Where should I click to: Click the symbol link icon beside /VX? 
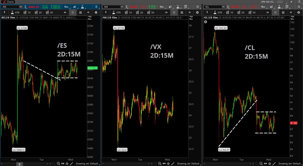coord(127,7)
